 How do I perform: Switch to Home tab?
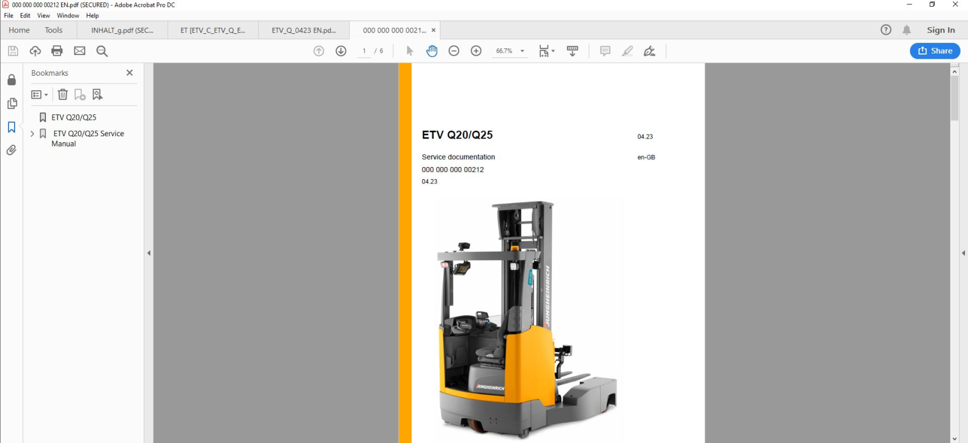click(19, 30)
